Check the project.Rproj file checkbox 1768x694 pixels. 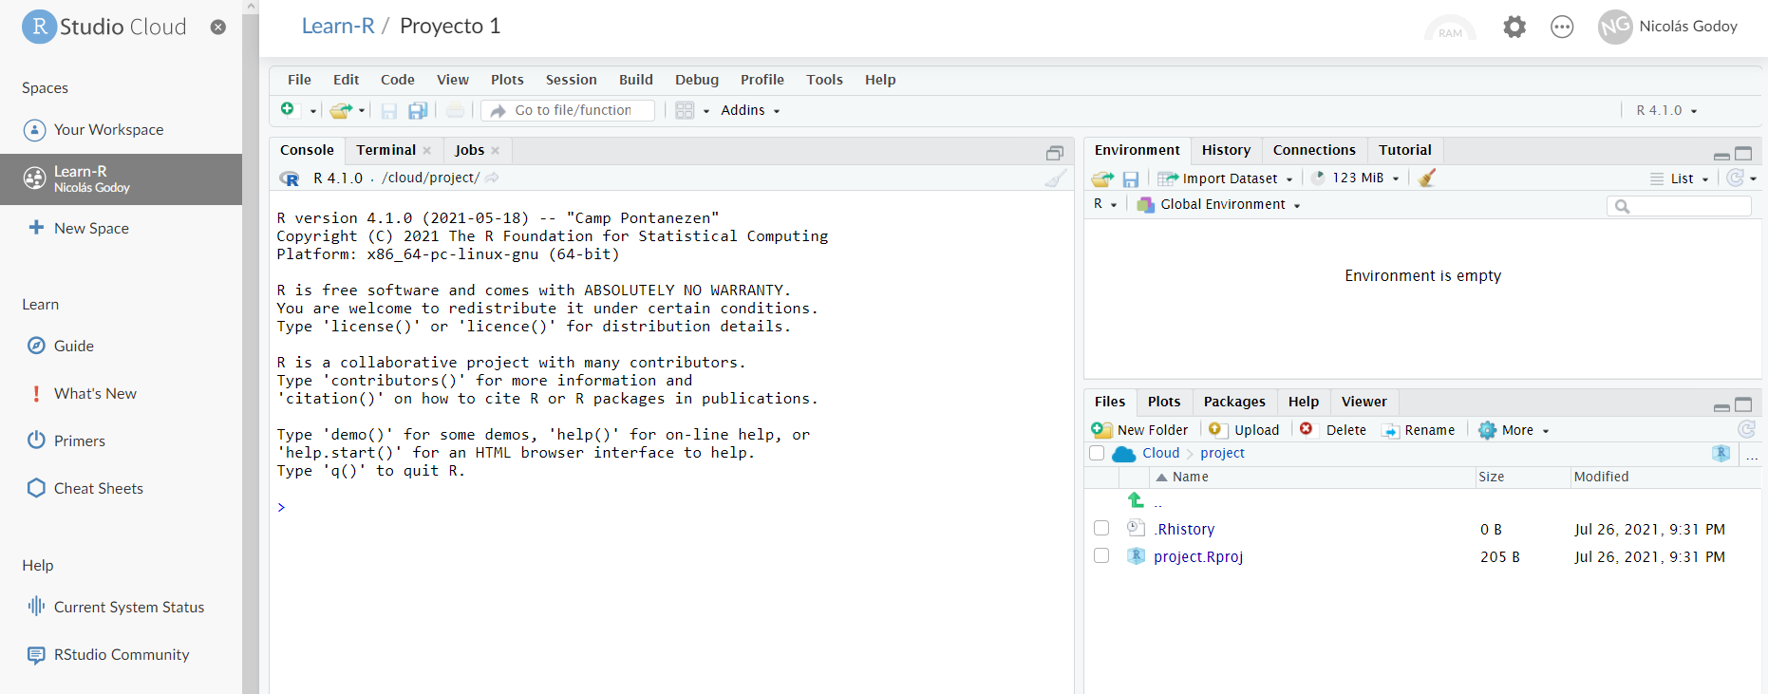[x=1101, y=556]
